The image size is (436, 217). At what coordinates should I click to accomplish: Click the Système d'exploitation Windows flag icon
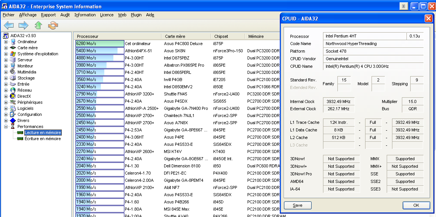pos(13,54)
